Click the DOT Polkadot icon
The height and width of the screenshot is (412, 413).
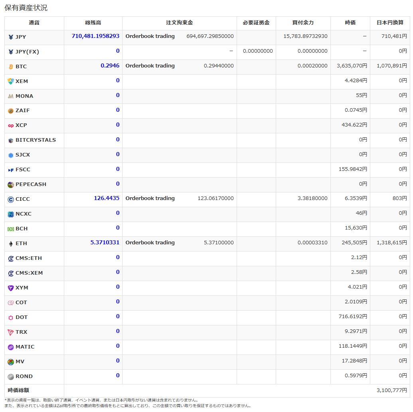pyautogui.click(x=11, y=318)
